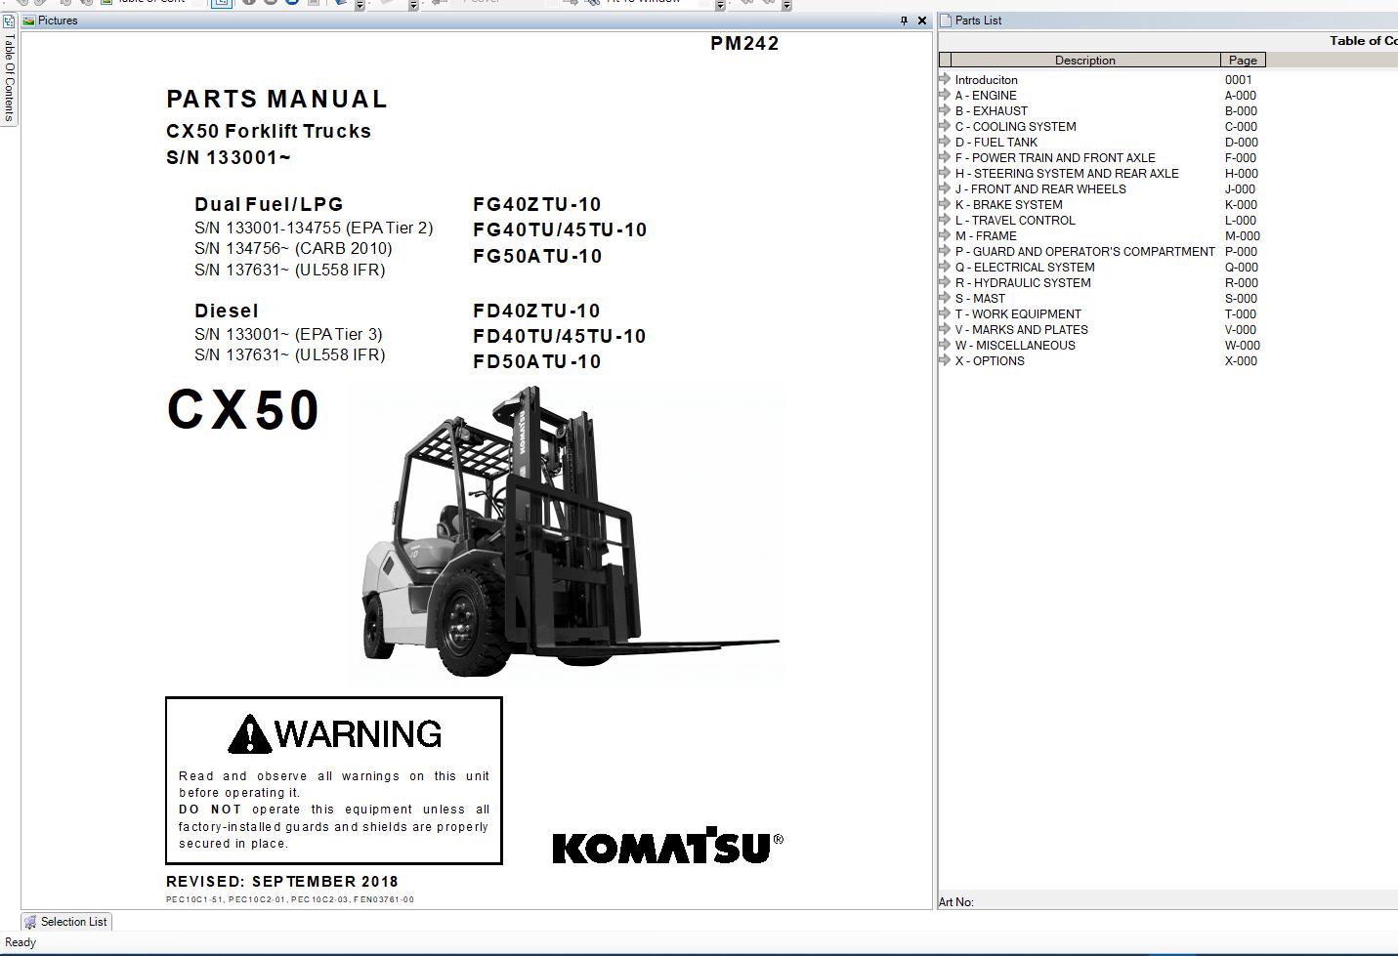Click the row selector header corner cell
Image resolution: width=1398 pixels, height=956 pixels.
(x=945, y=60)
